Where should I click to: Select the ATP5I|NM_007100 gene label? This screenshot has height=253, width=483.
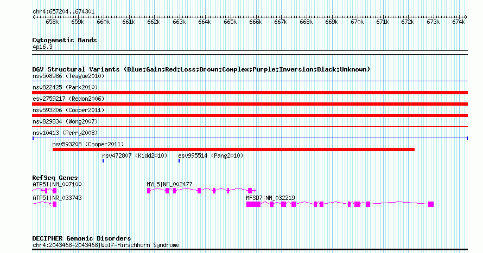[x=57, y=184]
